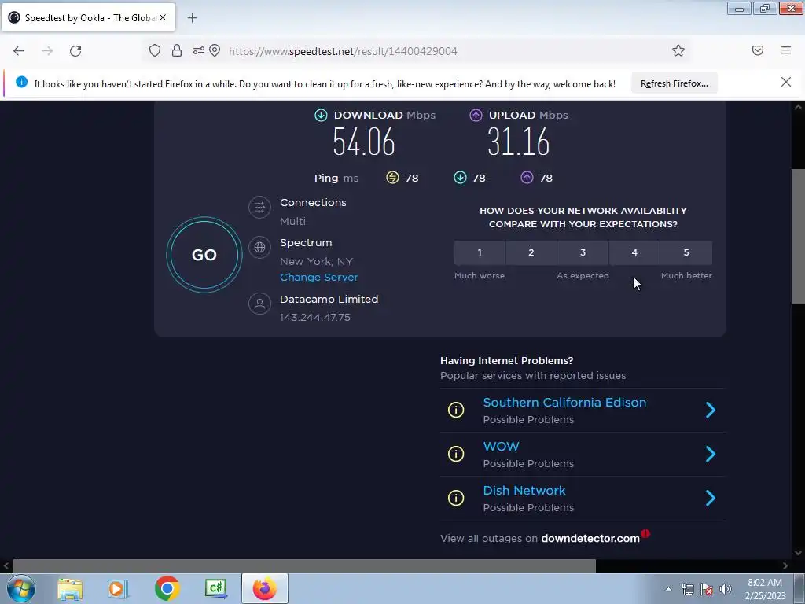The image size is (805, 604).
Task: Visit downdetector.com outages link
Action: [590, 538]
